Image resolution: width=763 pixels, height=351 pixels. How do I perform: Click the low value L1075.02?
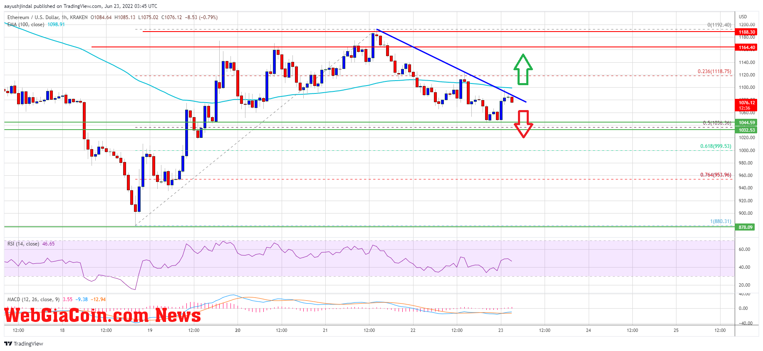pyautogui.click(x=148, y=17)
